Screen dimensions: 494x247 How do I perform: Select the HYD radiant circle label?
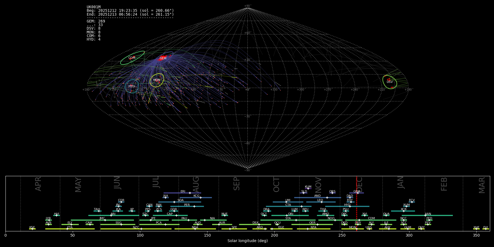pos(132,86)
